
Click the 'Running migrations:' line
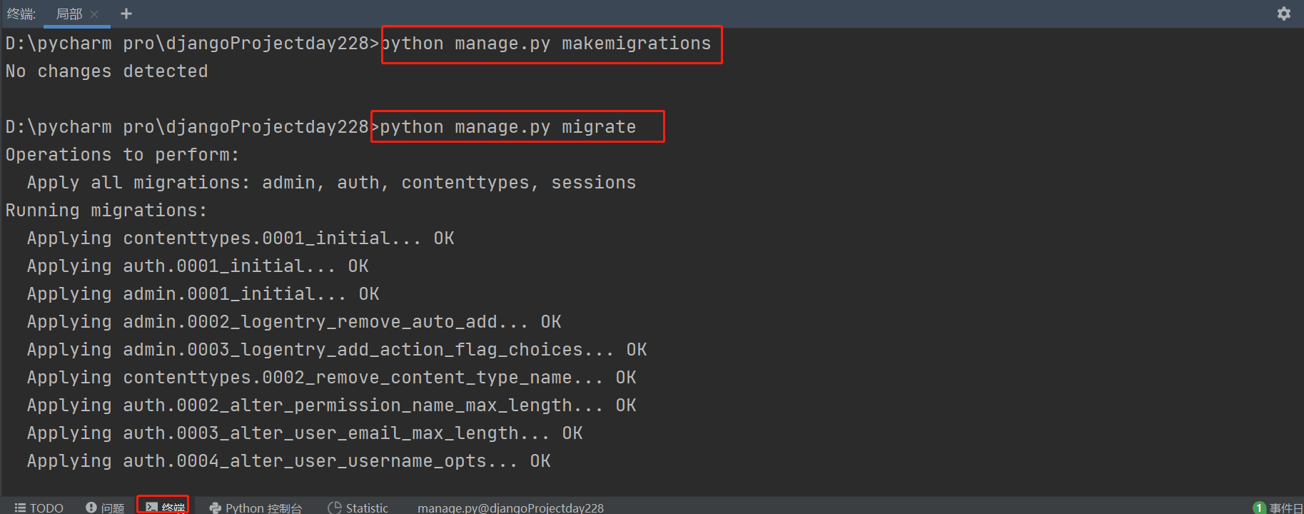click(106, 211)
